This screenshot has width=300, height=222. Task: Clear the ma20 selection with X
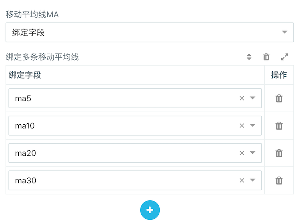[x=242, y=153]
